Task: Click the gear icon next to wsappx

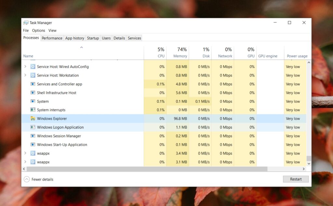Action: 33,153
